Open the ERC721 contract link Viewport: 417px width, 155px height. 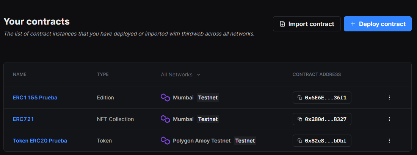click(x=23, y=119)
